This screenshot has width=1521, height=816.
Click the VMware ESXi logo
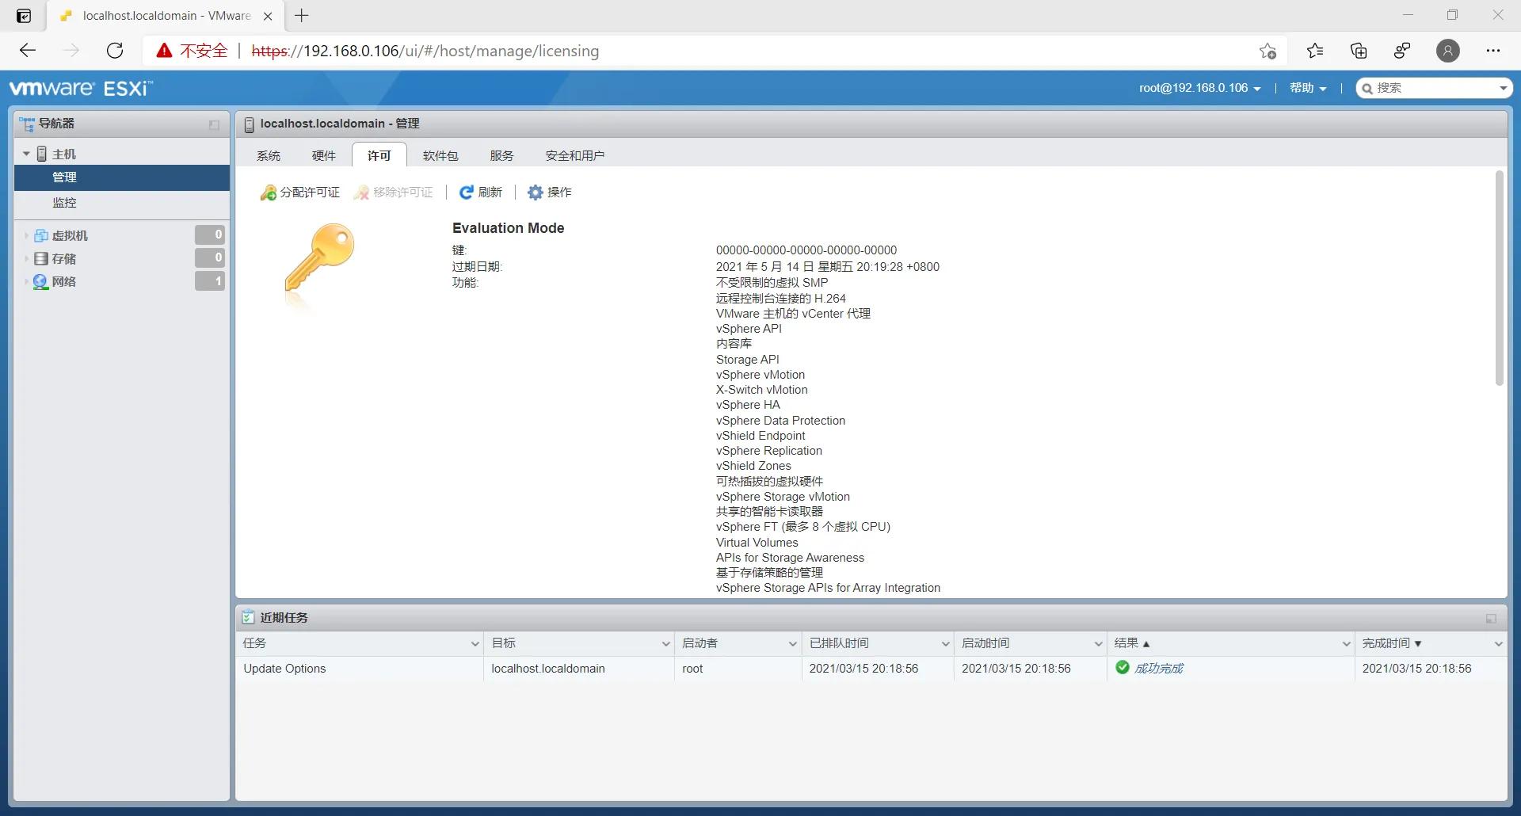(x=79, y=87)
